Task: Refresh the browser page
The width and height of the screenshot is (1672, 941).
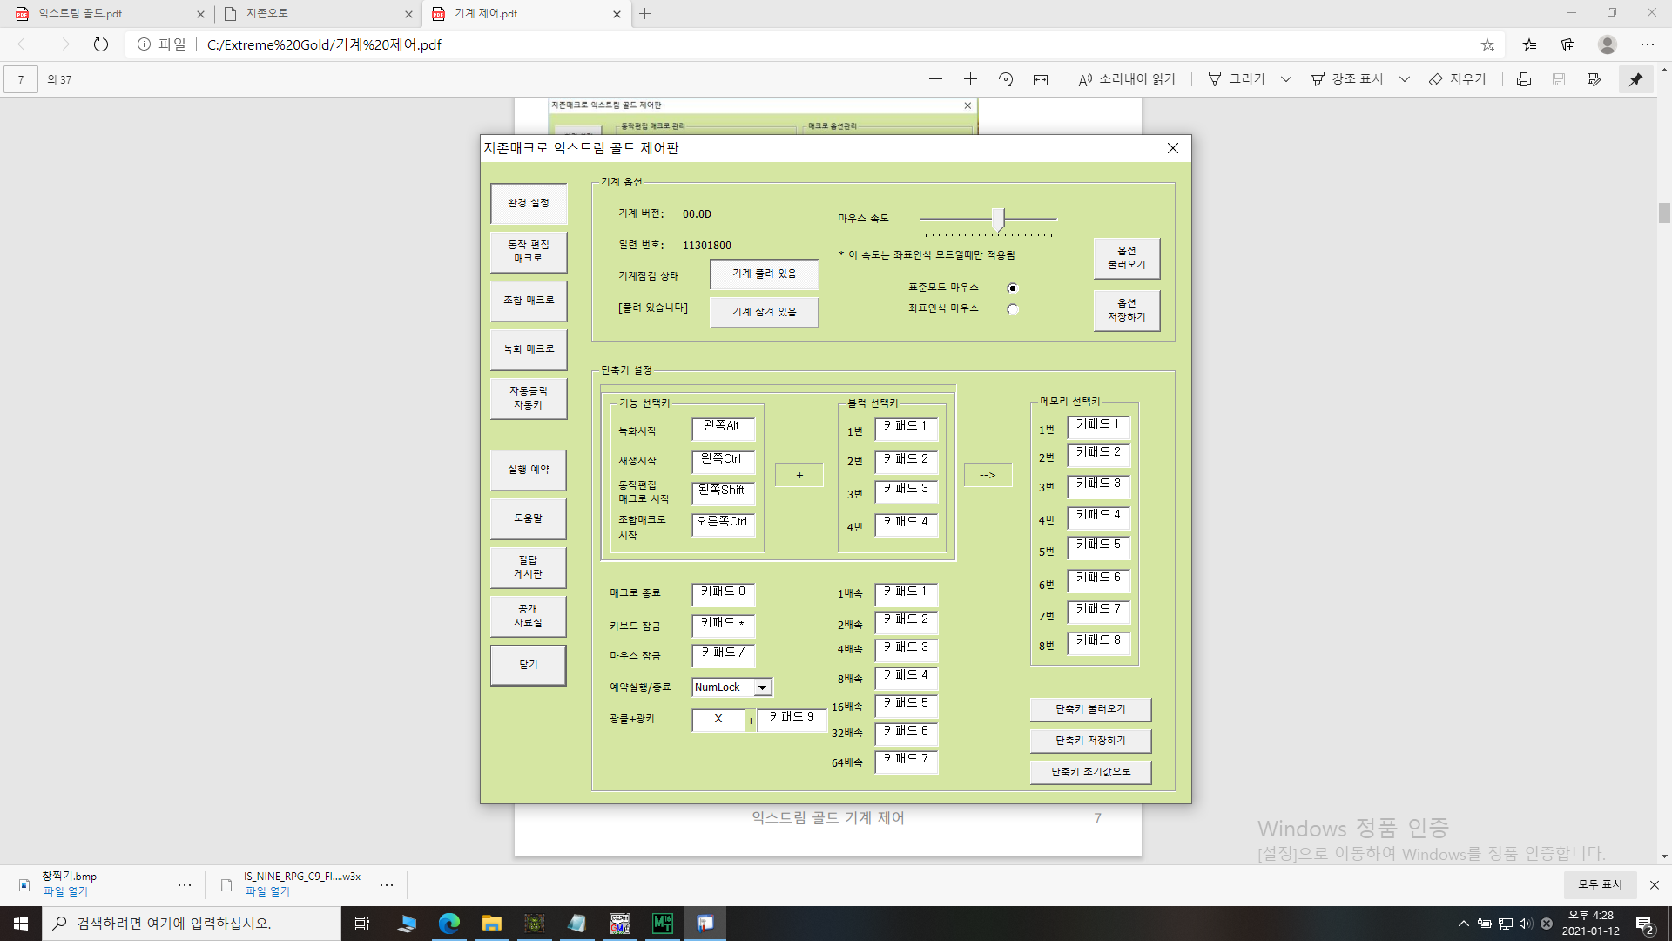Action: tap(101, 44)
